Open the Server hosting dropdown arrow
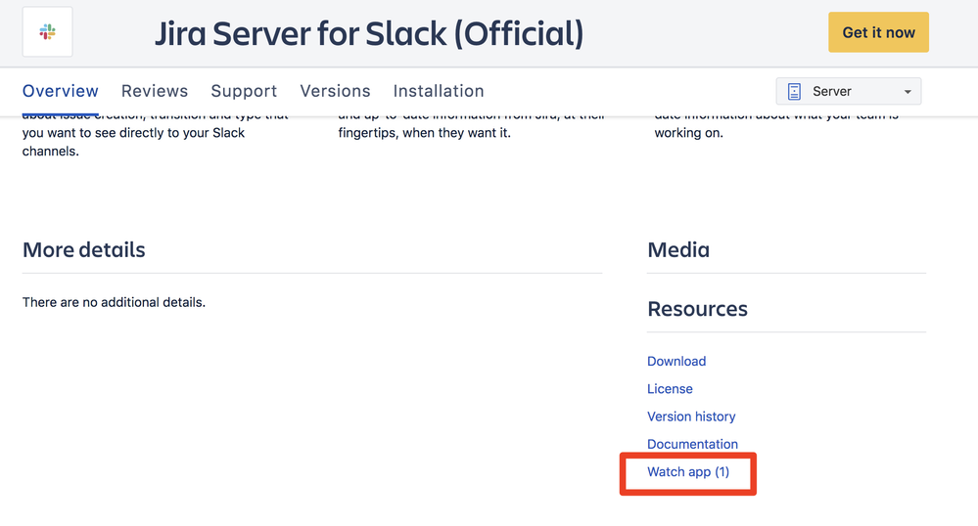978x526 pixels. [908, 92]
